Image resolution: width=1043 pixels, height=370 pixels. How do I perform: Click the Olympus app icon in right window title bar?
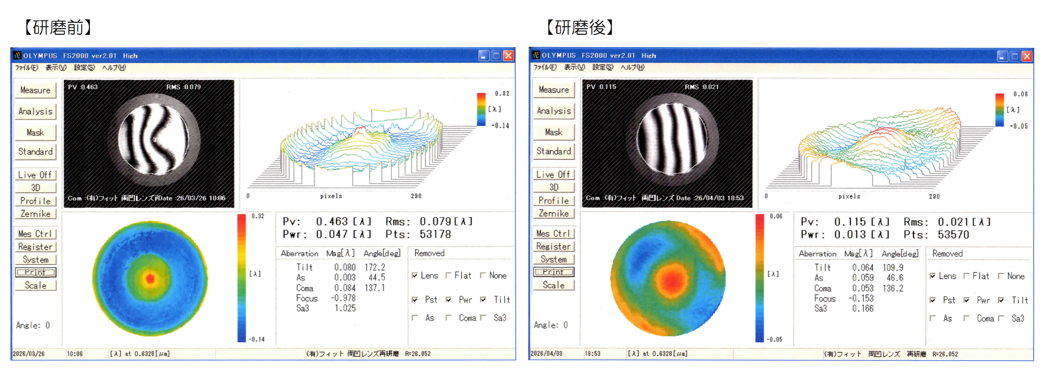pyautogui.click(x=536, y=55)
